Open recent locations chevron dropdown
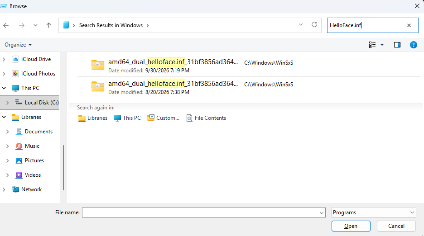Viewport: 424px width, 236px height. tap(35, 25)
